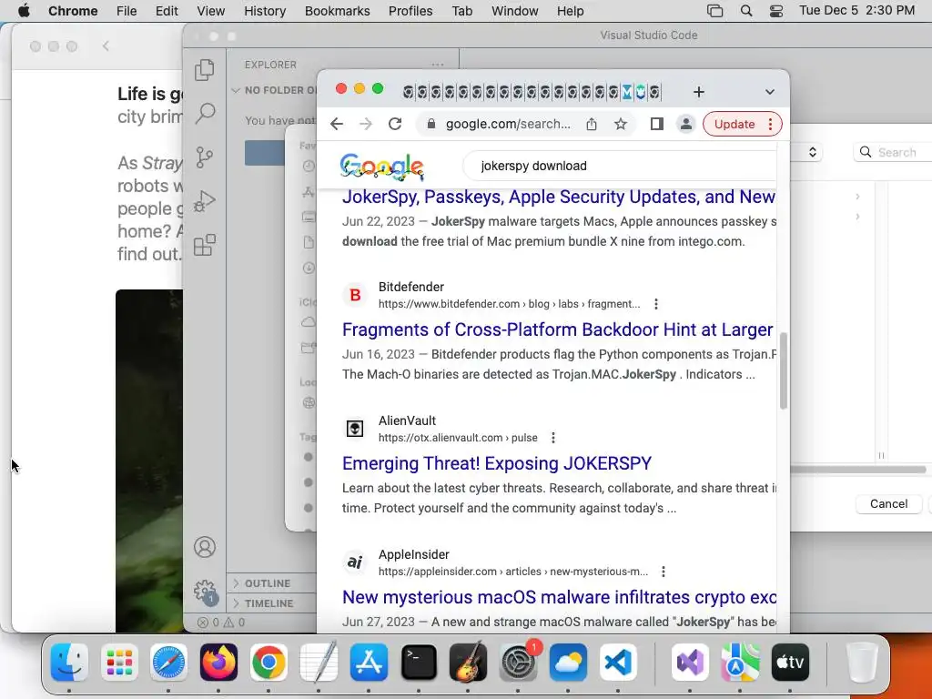The width and height of the screenshot is (932, 699).
Task: Open VS Code Run and Debug icon
Action: (x=205, y=201)
